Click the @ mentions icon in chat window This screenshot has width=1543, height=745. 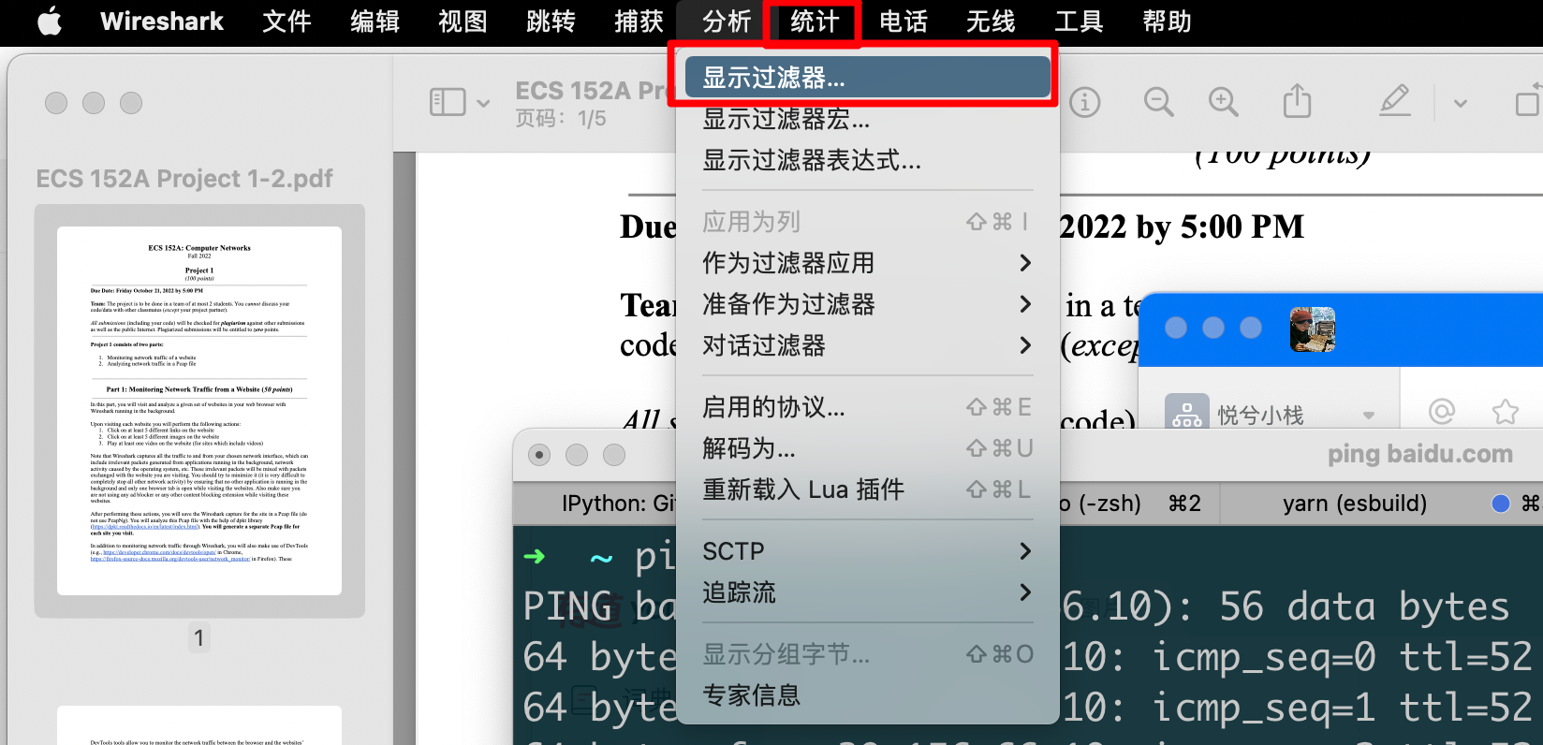click(x=1442, y=411)
